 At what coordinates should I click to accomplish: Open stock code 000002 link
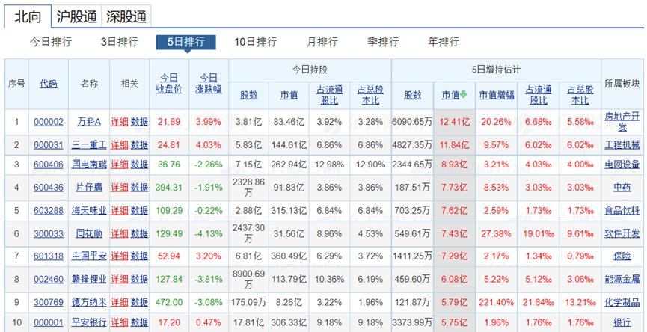point(49,122)
